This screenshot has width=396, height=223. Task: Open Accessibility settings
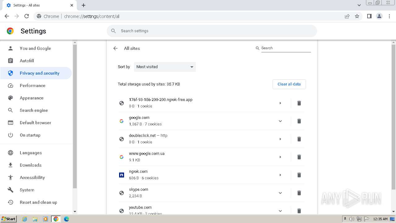(x=36, y=177)
